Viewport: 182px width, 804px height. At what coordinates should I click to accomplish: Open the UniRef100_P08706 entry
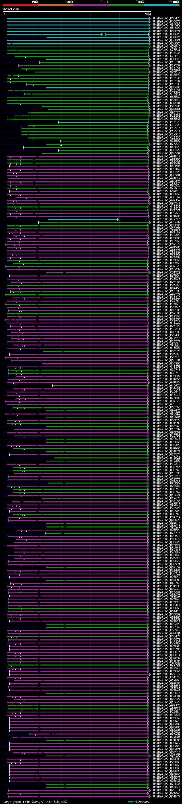point(167,210)
